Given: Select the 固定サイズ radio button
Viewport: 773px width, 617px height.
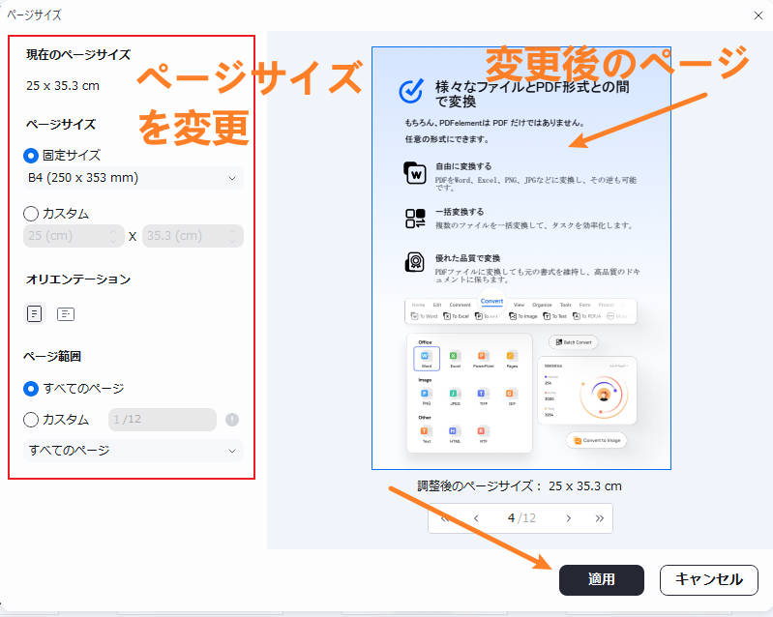Looking at the screenshot, I should (31, 156).
